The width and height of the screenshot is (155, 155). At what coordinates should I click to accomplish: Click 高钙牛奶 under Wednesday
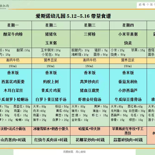tap(89, 60)
